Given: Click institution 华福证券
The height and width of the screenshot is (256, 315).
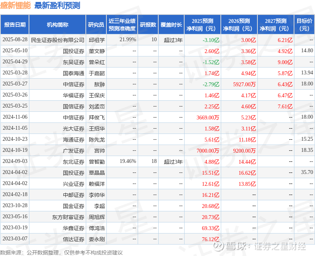Looking at the screenshot, I should [x=74, y=95].
